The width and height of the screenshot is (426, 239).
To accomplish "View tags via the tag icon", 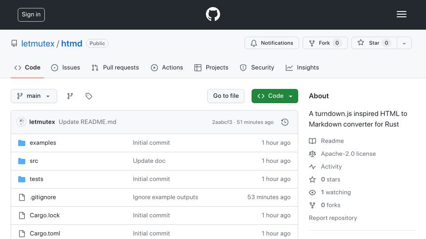I will (x=89, y=96).
